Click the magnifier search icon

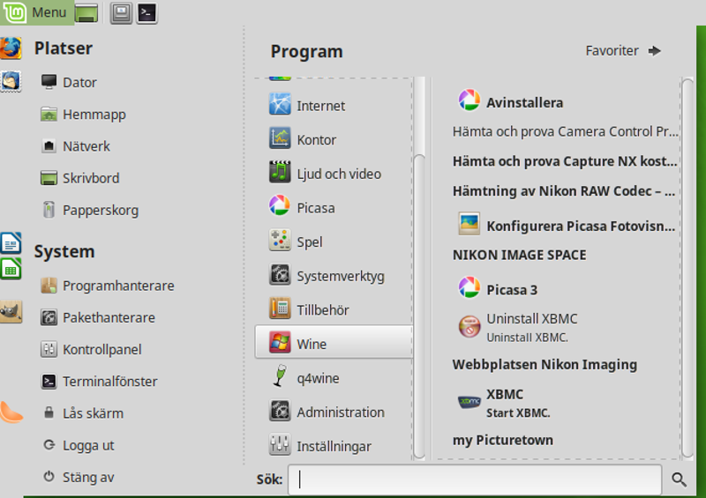coord(679,479)
